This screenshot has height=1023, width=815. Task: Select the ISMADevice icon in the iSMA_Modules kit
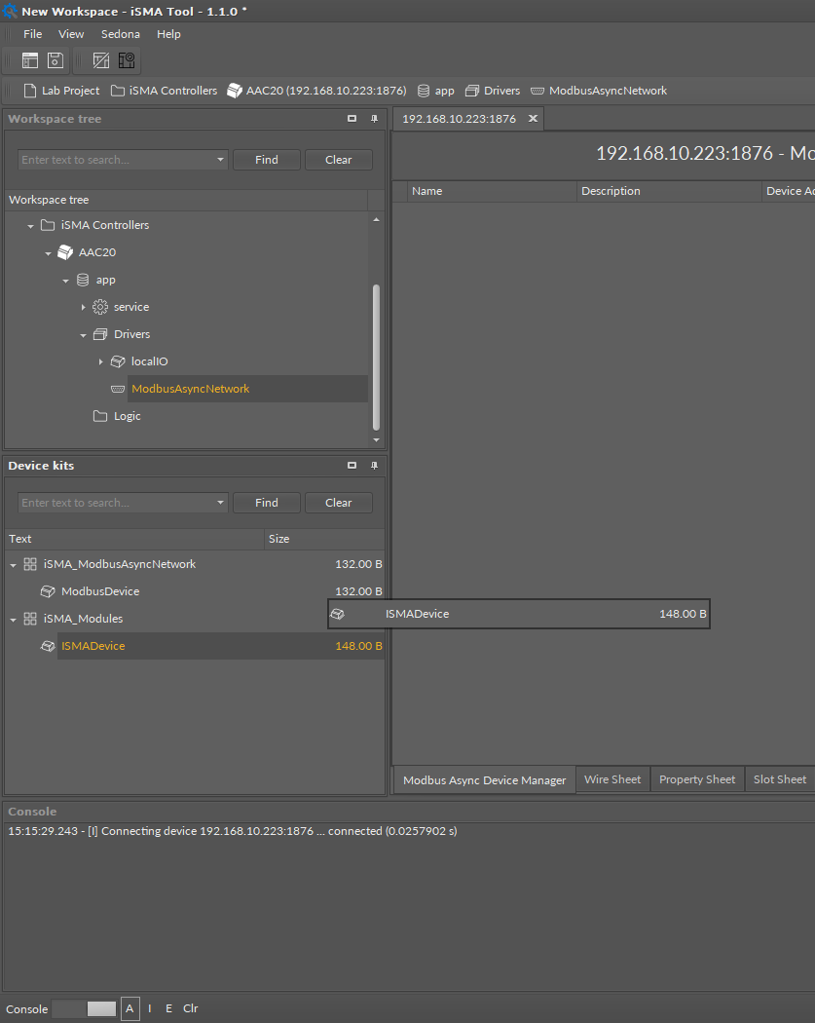48,646
